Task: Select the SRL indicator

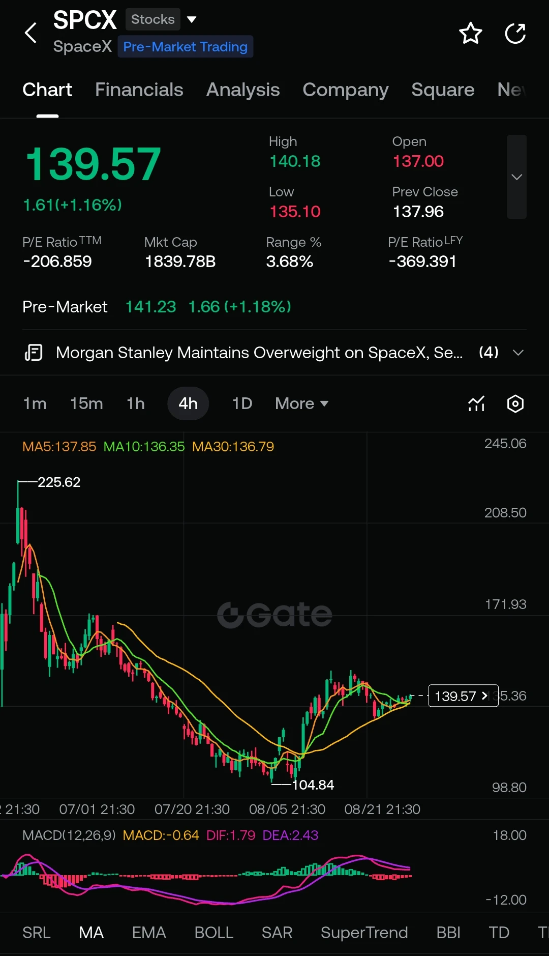Action: [37, 933]
